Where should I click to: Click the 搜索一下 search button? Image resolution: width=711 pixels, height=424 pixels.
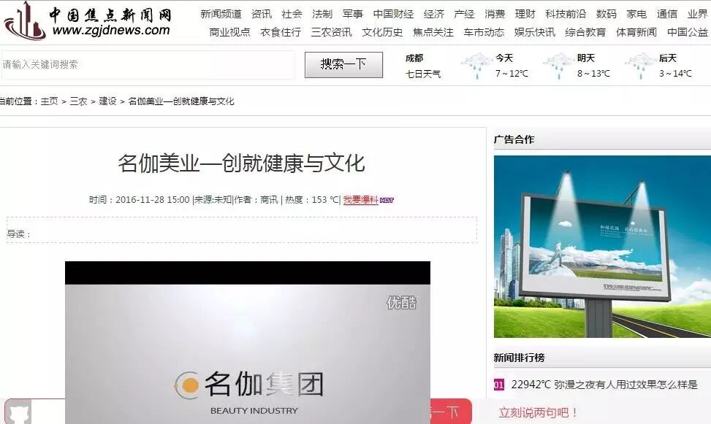pyautogui.click(x=343, y=65)
